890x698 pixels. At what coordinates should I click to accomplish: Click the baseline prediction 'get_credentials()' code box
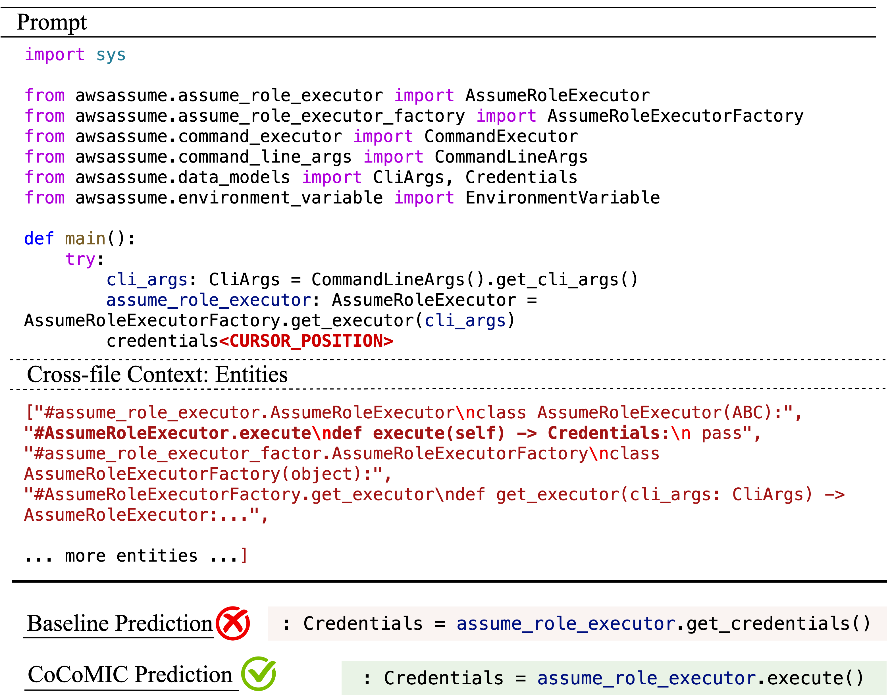click(x=577, y=624)
